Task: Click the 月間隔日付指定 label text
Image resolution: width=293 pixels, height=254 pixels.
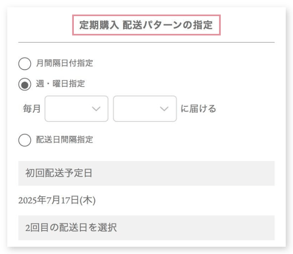Action: pyautogui.click(x=65, y=63)
